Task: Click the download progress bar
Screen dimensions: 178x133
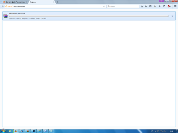Action: coord(88,16)
